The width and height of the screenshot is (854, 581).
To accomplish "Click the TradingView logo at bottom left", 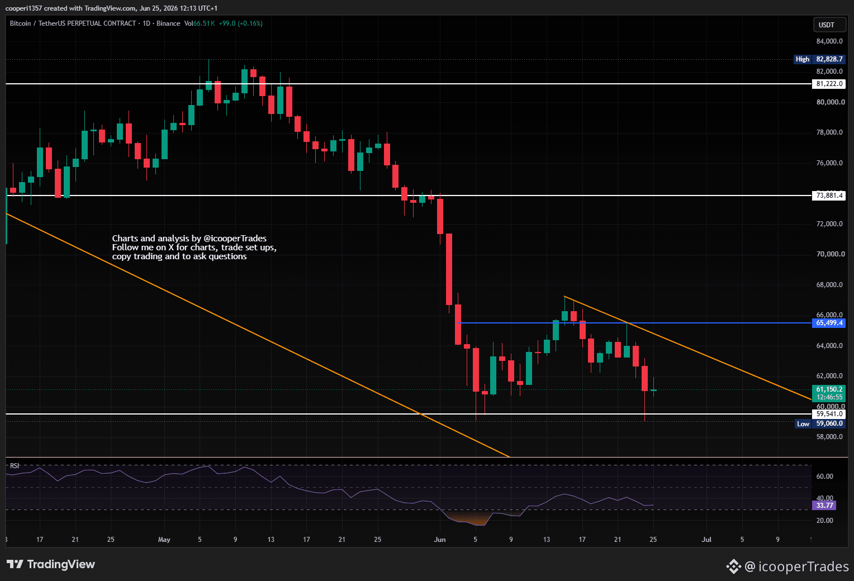I will coord(51,564).
